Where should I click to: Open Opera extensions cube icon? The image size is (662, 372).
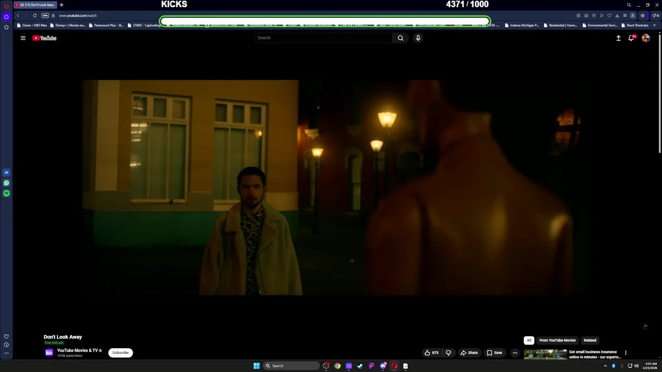pyautogui.click(x=642, y=16)
